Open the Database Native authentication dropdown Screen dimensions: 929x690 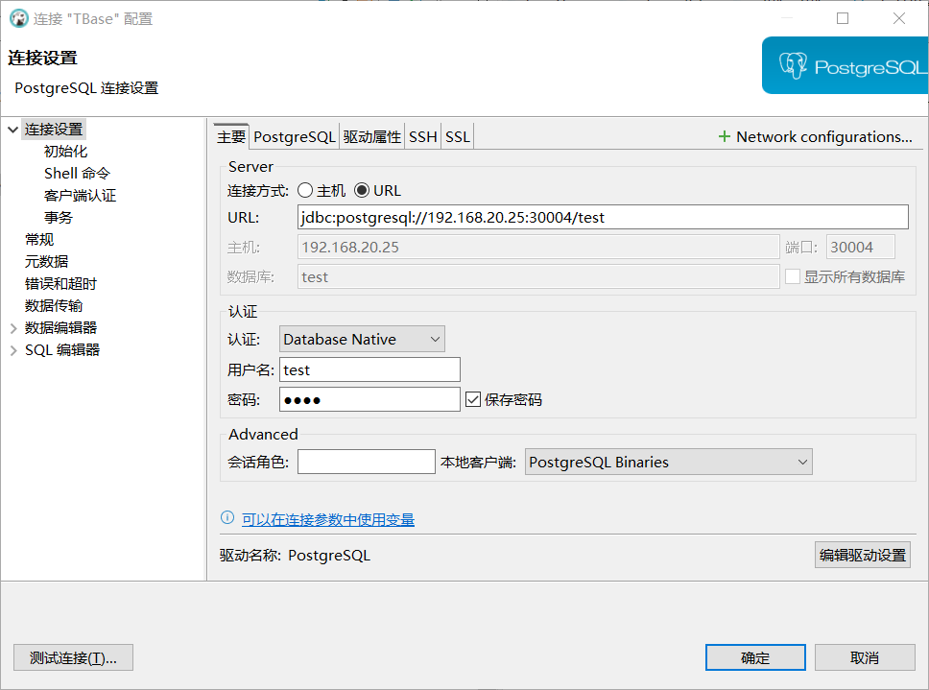coord(362,339)
